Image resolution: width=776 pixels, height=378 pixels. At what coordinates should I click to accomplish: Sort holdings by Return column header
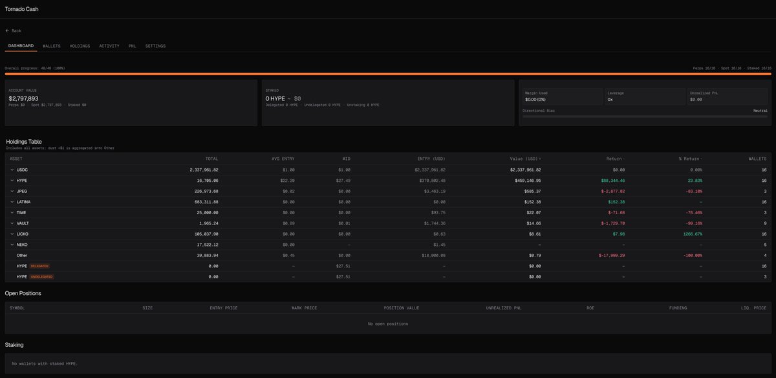(615, 159)
